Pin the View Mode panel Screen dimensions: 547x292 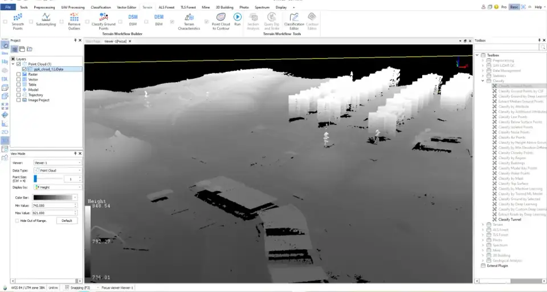tap(75, 153)
